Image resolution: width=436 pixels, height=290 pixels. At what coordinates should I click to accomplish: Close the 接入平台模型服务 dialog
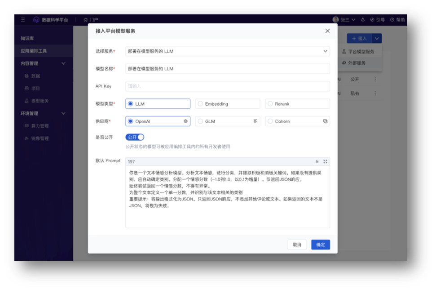coord(327,31)
